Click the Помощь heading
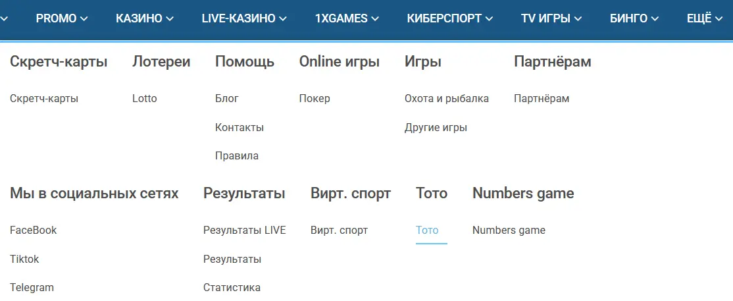The height and width of the screenshot is (301, 733). click(245, 62)
